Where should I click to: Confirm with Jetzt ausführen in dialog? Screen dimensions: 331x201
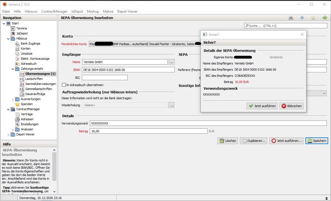pyautogui.click(x=262, y=106)
